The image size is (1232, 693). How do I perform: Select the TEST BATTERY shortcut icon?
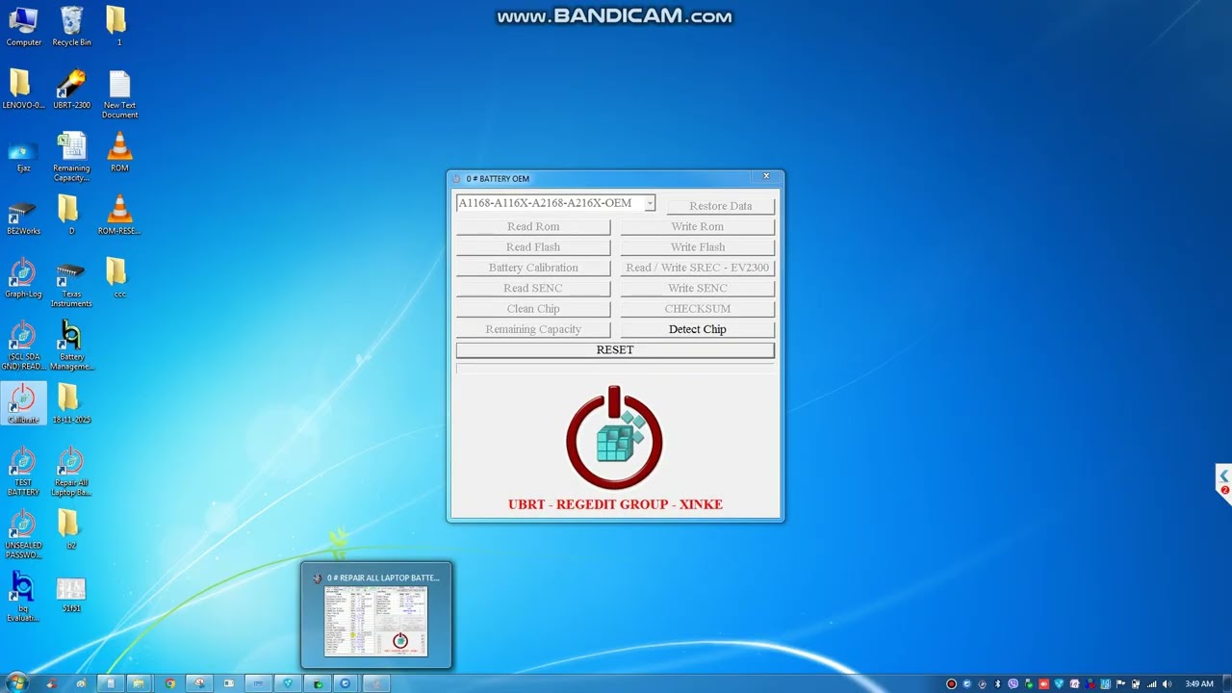coord(23,472)
